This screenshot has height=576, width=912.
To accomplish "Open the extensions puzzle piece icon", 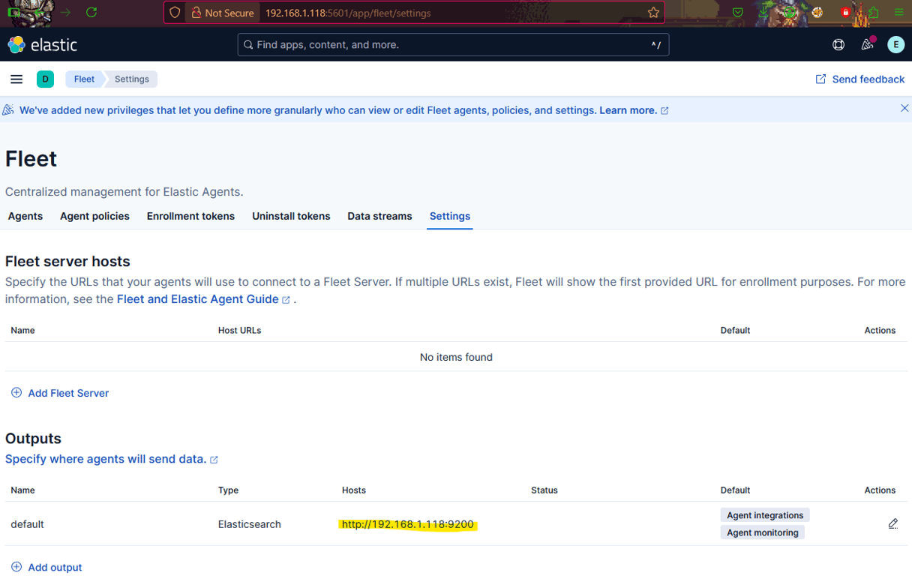I will pos(873,13).
